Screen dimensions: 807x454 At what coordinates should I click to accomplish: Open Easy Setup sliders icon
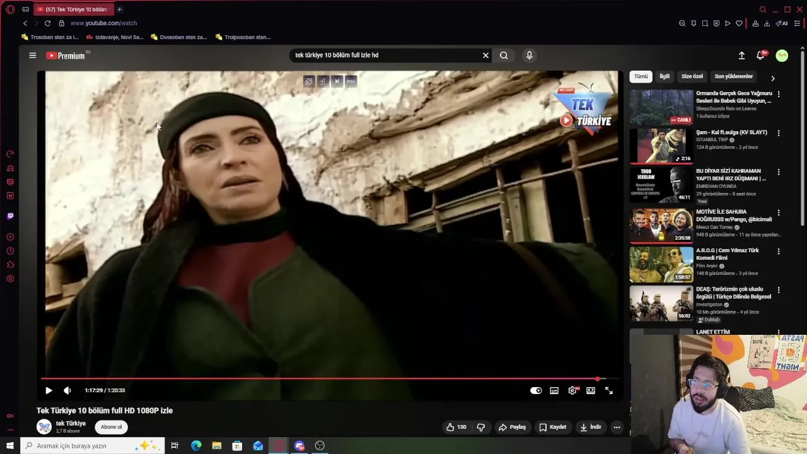click(x=797, y=23)
